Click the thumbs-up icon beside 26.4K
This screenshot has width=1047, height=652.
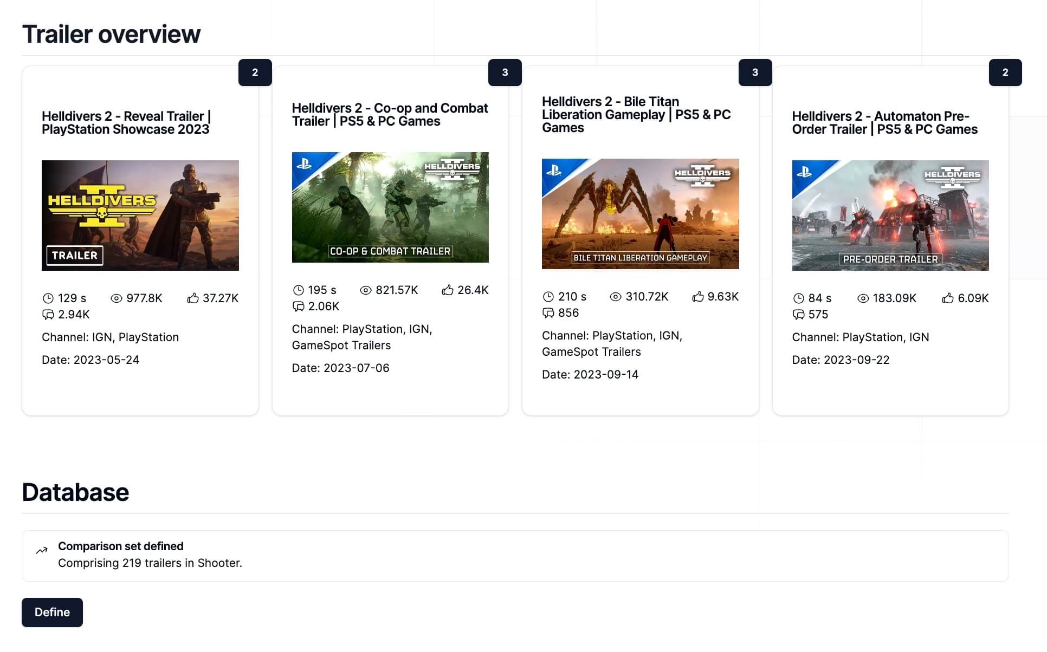pos(448,290)
